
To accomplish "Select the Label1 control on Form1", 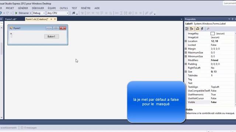I will [11, 35].
